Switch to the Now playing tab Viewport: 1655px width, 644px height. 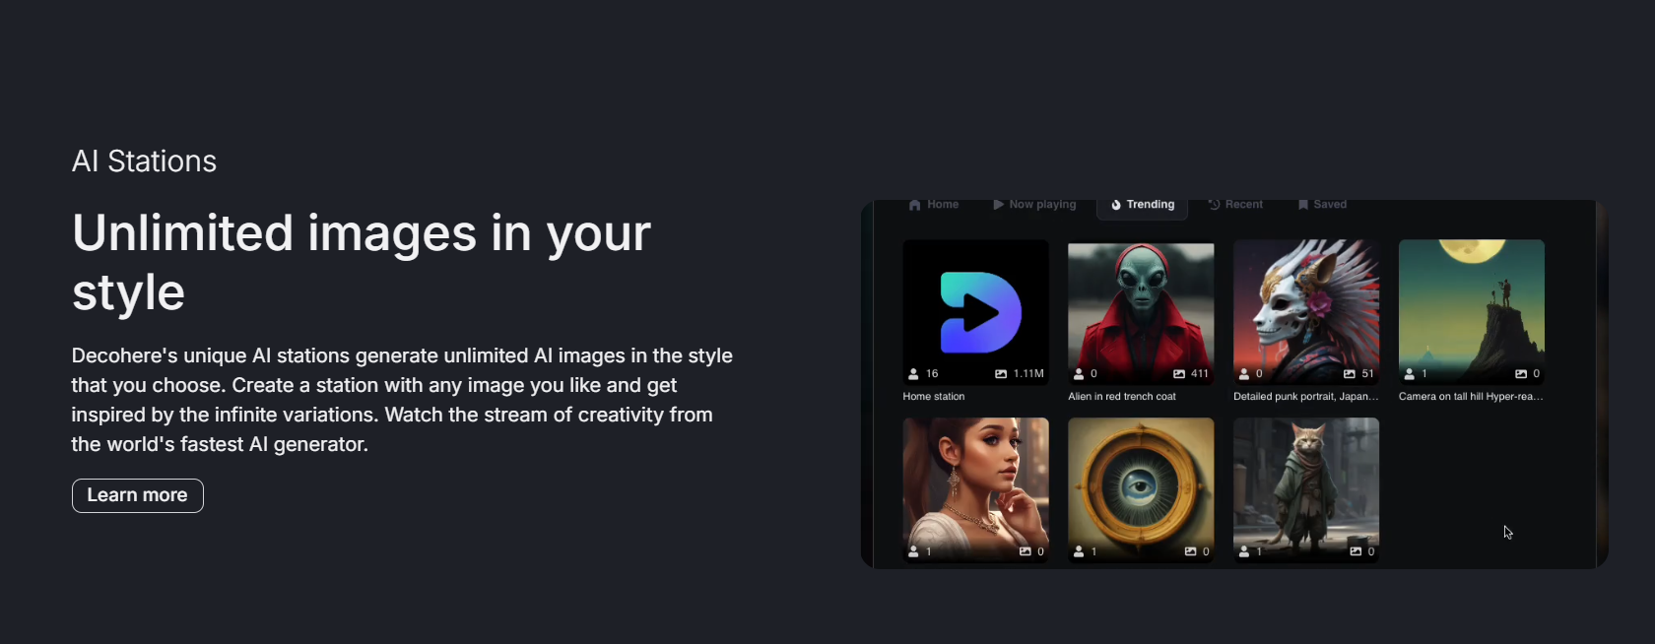pos(1034,205)
